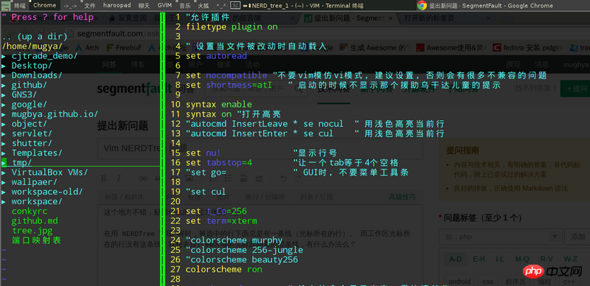Place cursor on 'set term=xterm' line
The width and height of the screenshot is (590, 286).
pos(221,221)
